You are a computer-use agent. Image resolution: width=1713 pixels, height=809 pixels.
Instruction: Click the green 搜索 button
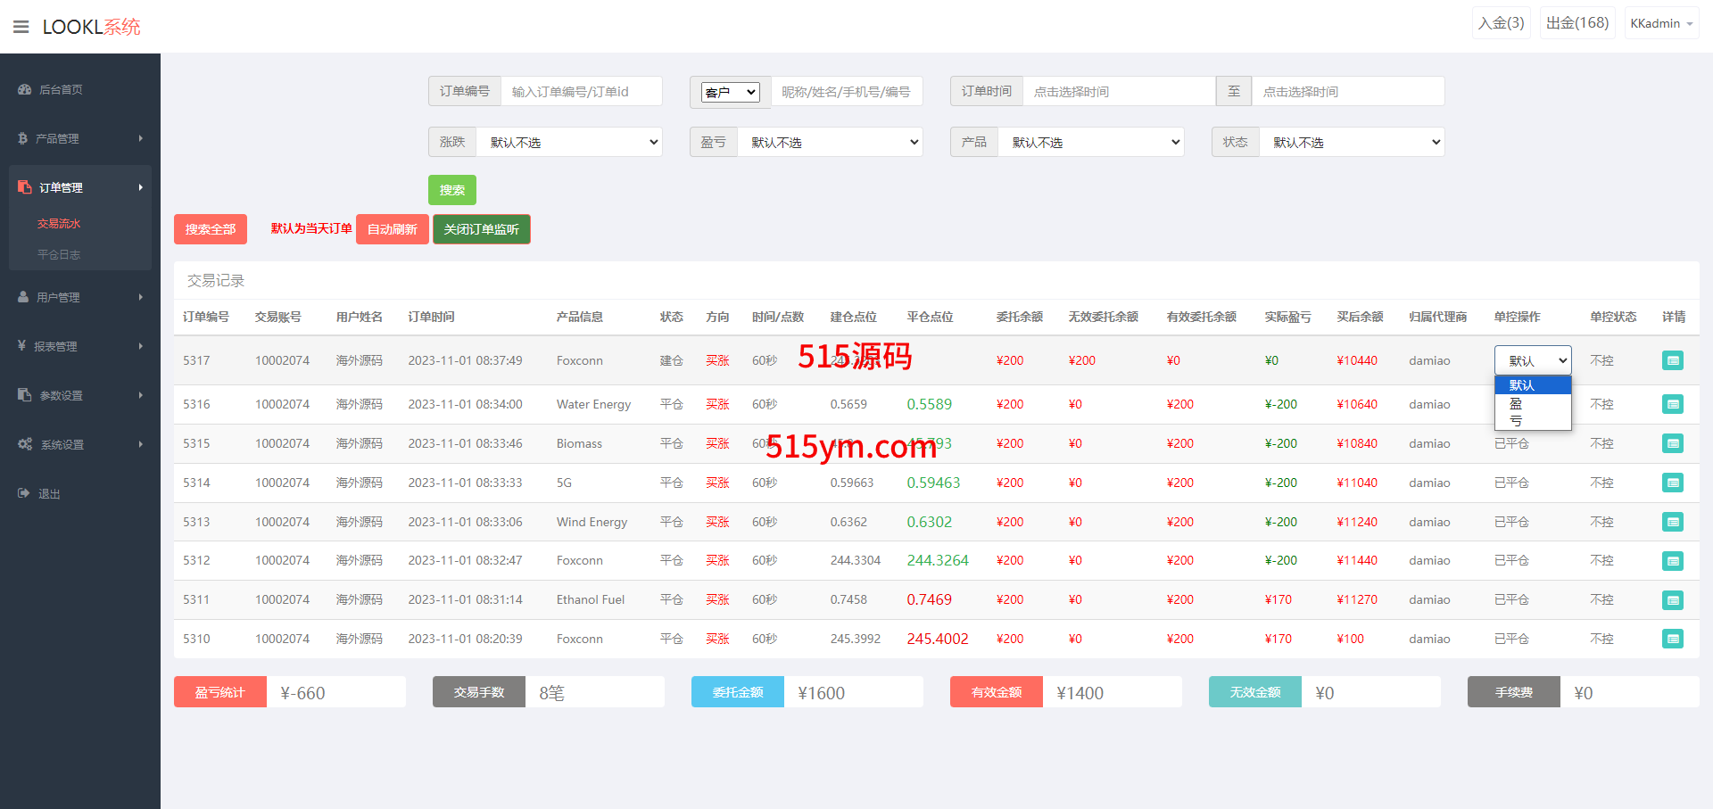pos(451,190)
